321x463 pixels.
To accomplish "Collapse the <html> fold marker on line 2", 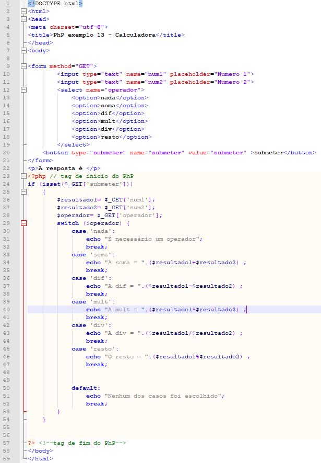I will tap(24, 11).
